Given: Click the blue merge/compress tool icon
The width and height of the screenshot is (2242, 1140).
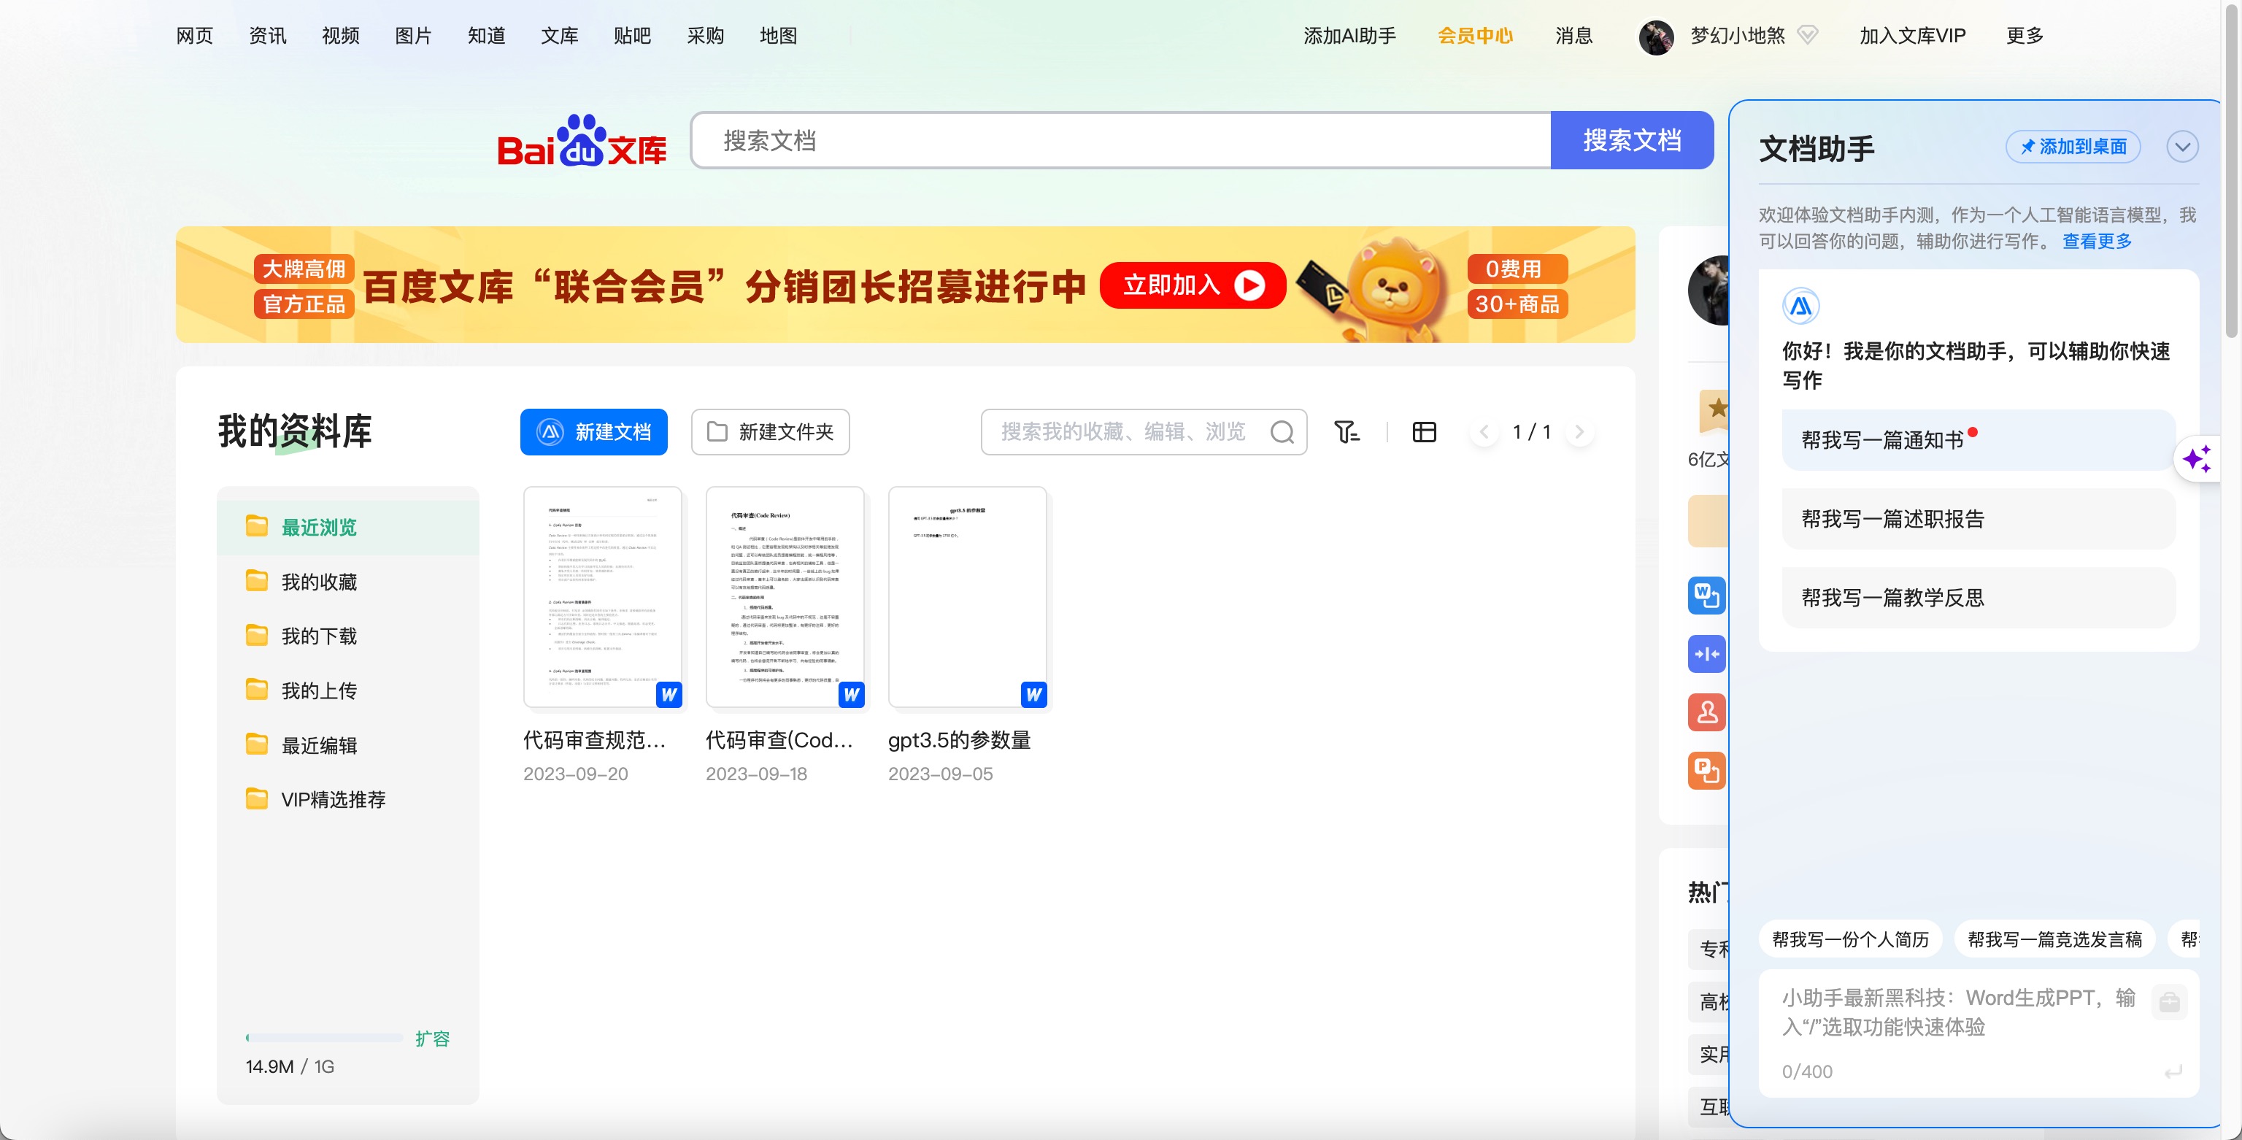Looking at the screenshot, I should (x=1706, y=655).
